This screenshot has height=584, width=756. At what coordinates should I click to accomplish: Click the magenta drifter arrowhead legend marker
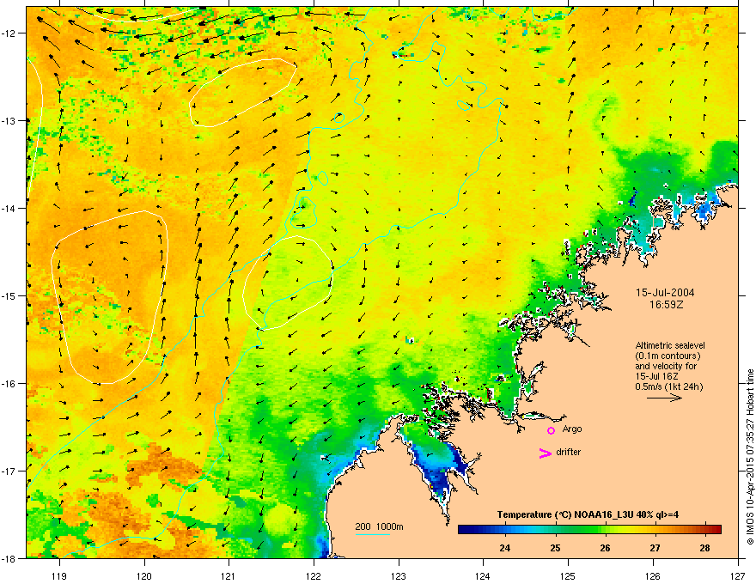[x=546, y=453]
